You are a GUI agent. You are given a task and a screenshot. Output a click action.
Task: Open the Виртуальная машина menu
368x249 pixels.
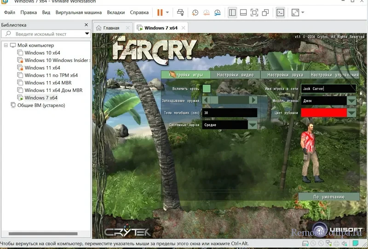tap(78, 12)
